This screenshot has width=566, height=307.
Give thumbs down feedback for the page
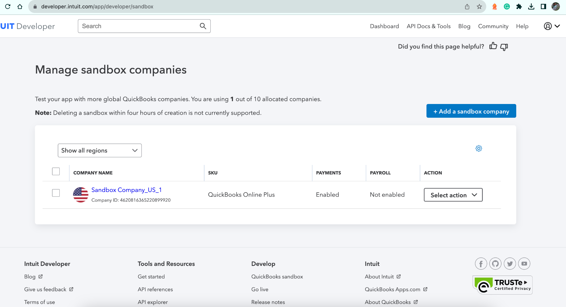tap(504, 47)
